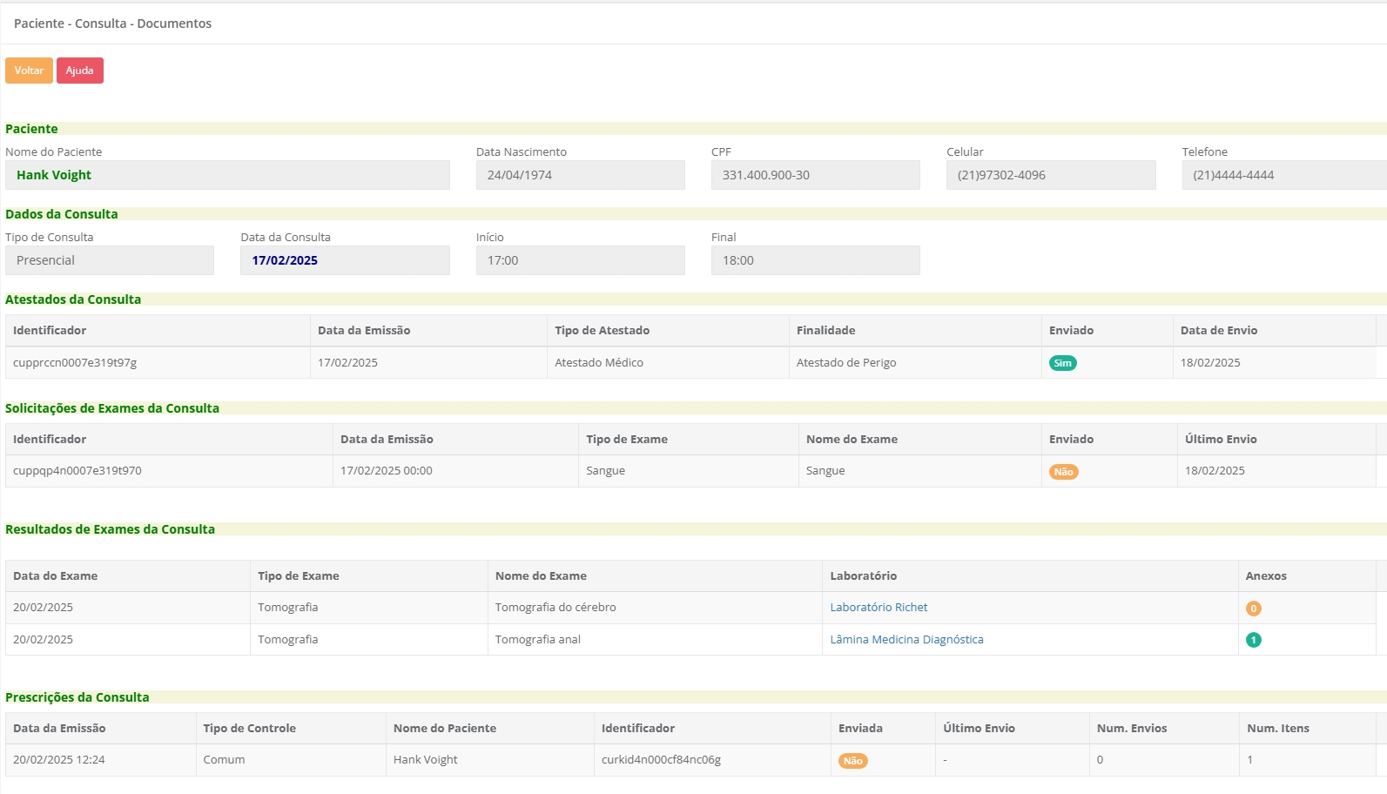Focus the Celular field

[1051, 175]
